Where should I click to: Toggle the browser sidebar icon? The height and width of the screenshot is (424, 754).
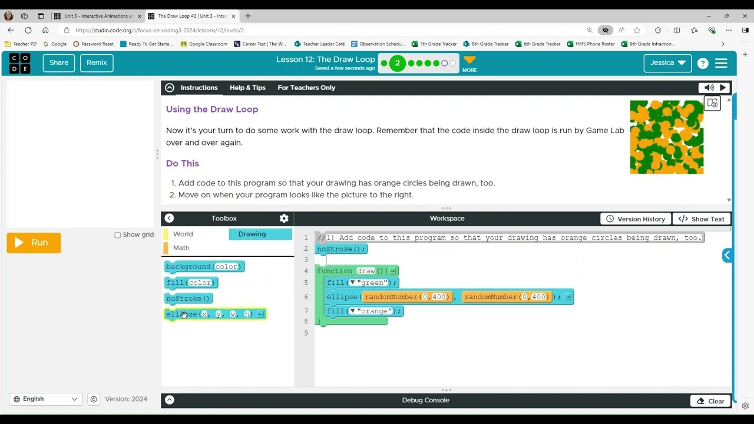coord(745,30)
